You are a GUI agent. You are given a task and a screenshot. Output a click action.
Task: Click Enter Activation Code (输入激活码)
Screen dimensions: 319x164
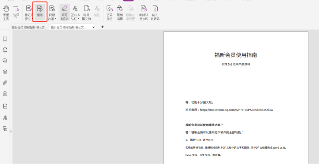pyautogui.click(x=155, y=12)
